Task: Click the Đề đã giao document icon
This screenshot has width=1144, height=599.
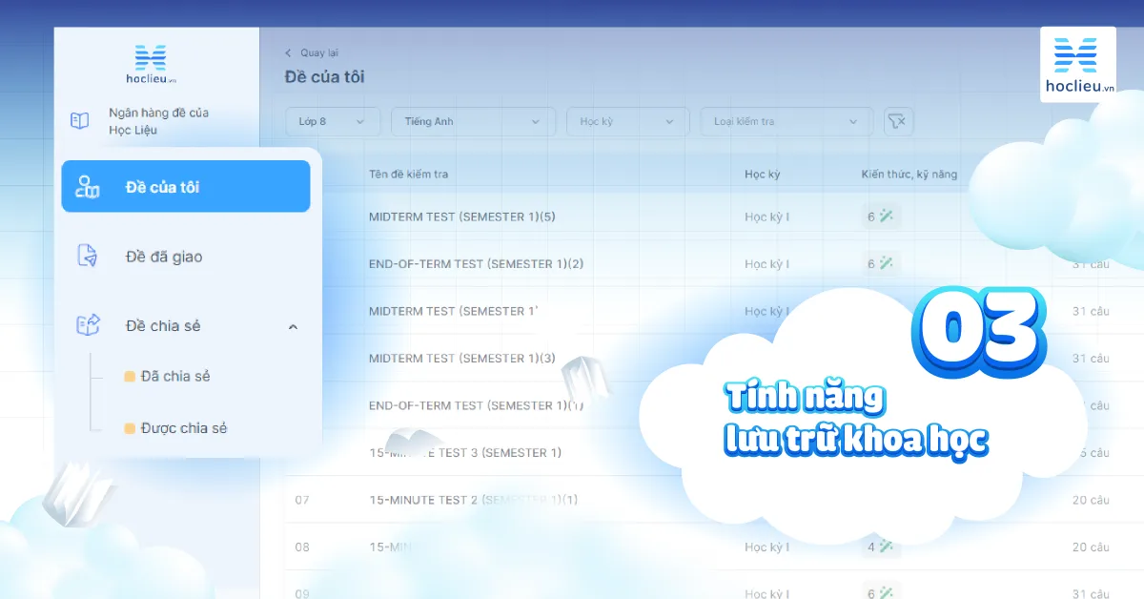Action: [x=88, y=256]
